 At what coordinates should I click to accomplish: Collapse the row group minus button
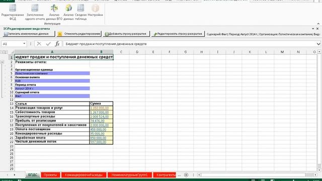pos(2,62)
